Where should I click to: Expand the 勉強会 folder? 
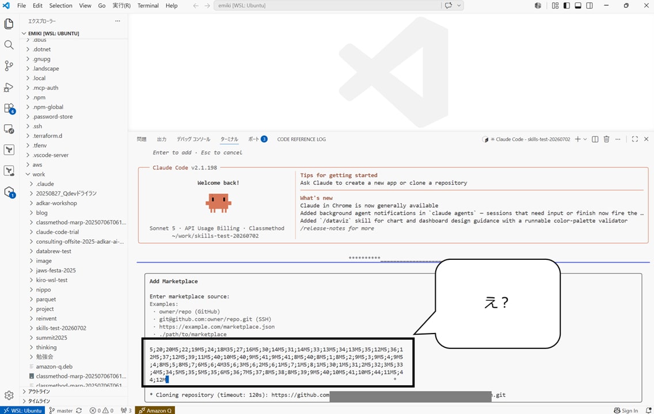coord(44,357)
